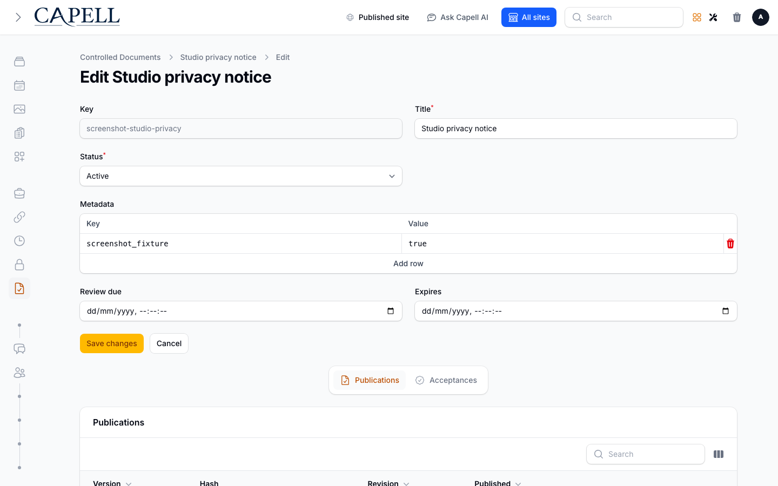
Task: Open Ask Capell AI
Action: pos(458,17)
